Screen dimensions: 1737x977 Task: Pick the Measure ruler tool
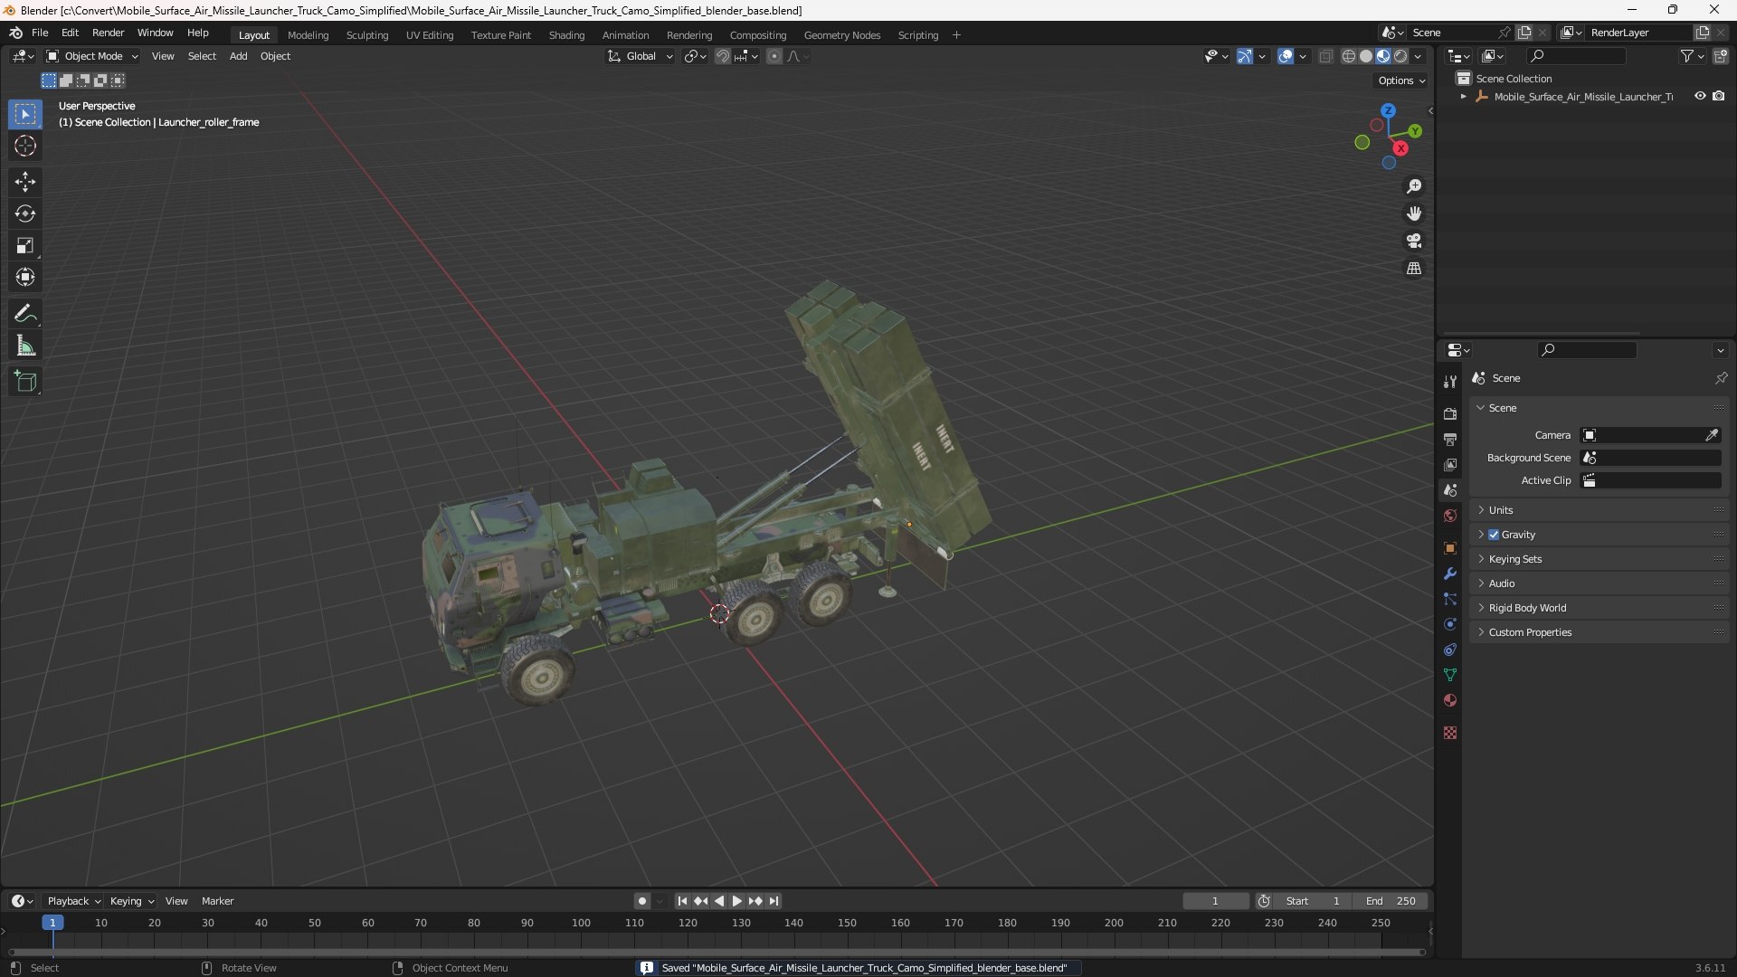tap(25, 346)
